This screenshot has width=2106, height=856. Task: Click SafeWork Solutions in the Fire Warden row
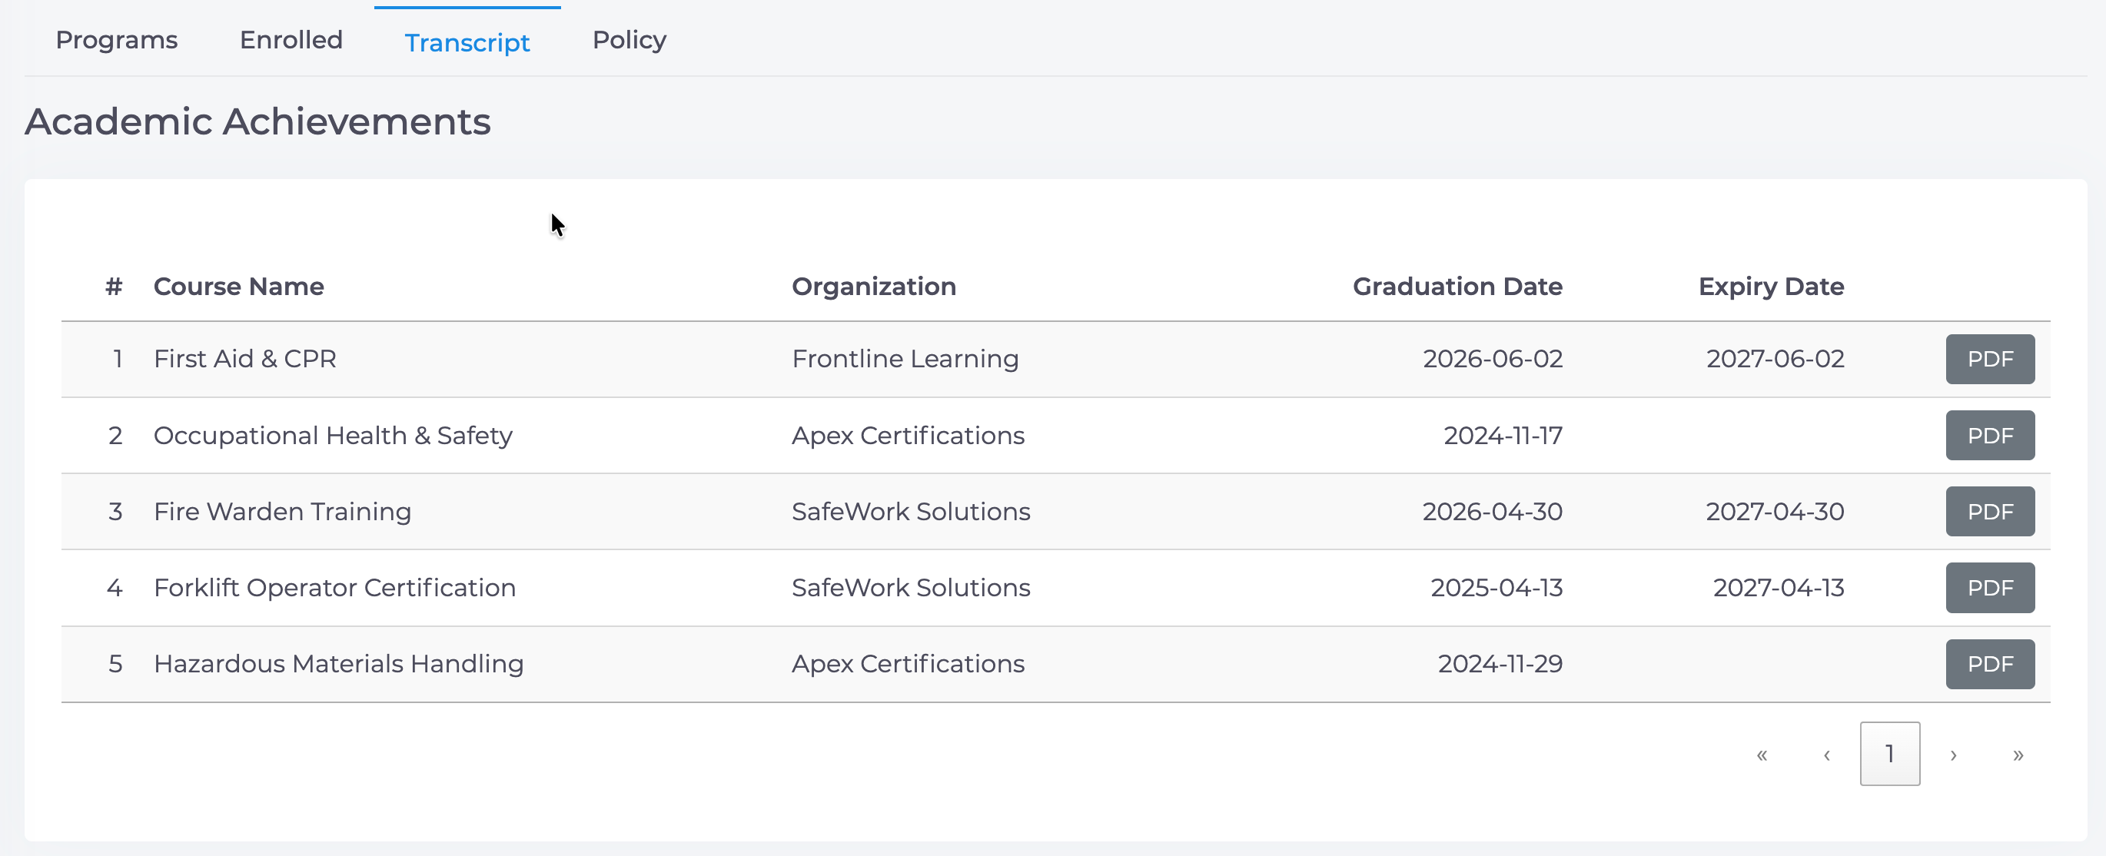pos(911,511)
